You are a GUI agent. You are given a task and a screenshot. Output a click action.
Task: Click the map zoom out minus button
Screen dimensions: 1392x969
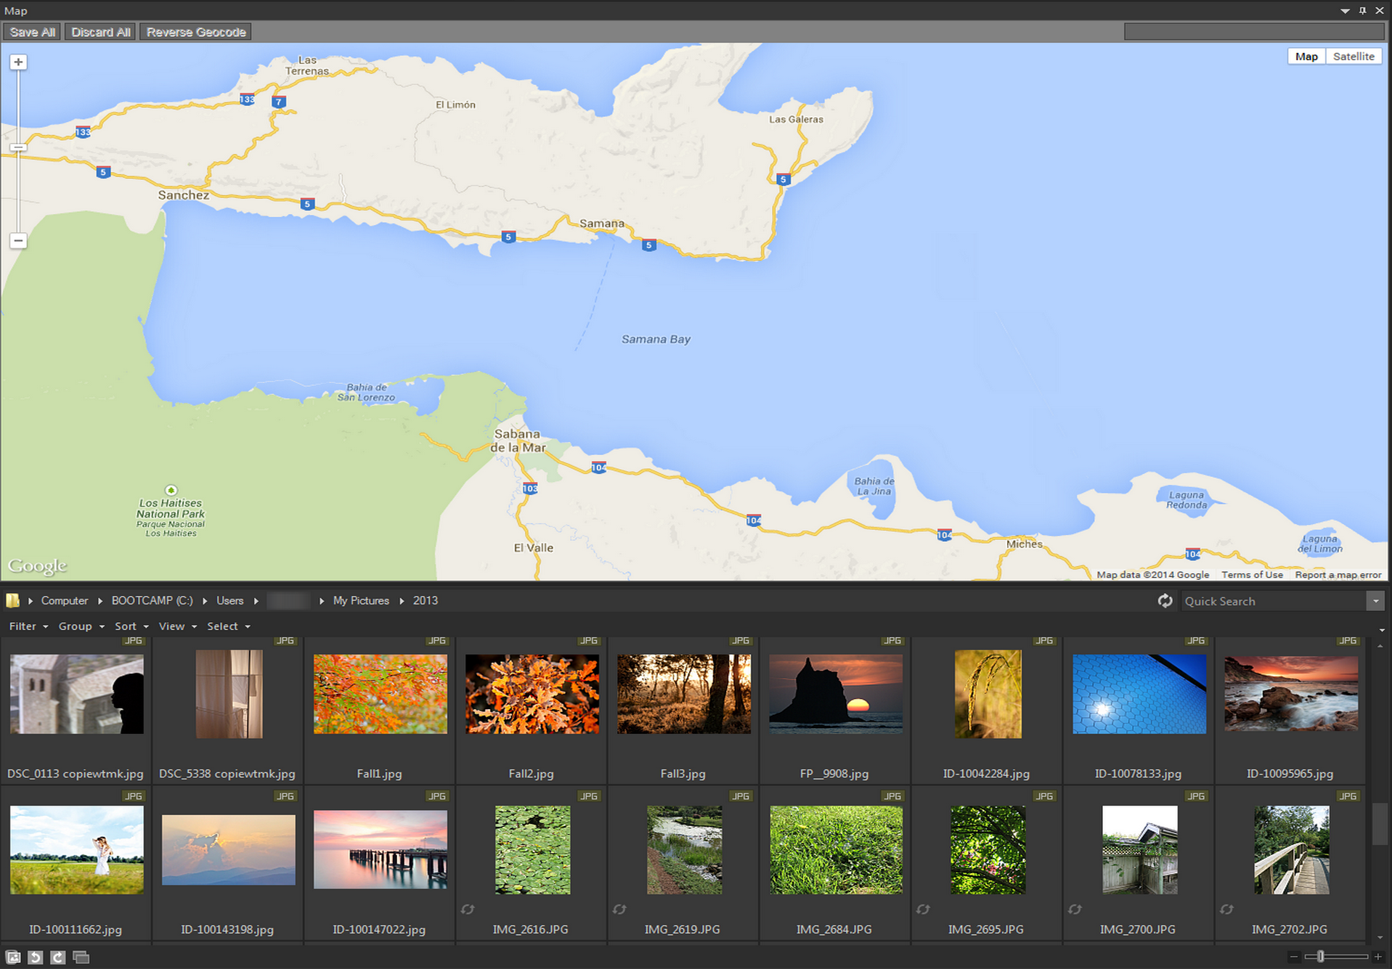click(18, 241)
